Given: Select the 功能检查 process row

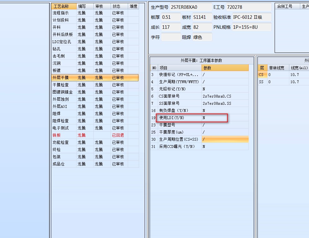Looking at the screenshot, I should (95, 143).
